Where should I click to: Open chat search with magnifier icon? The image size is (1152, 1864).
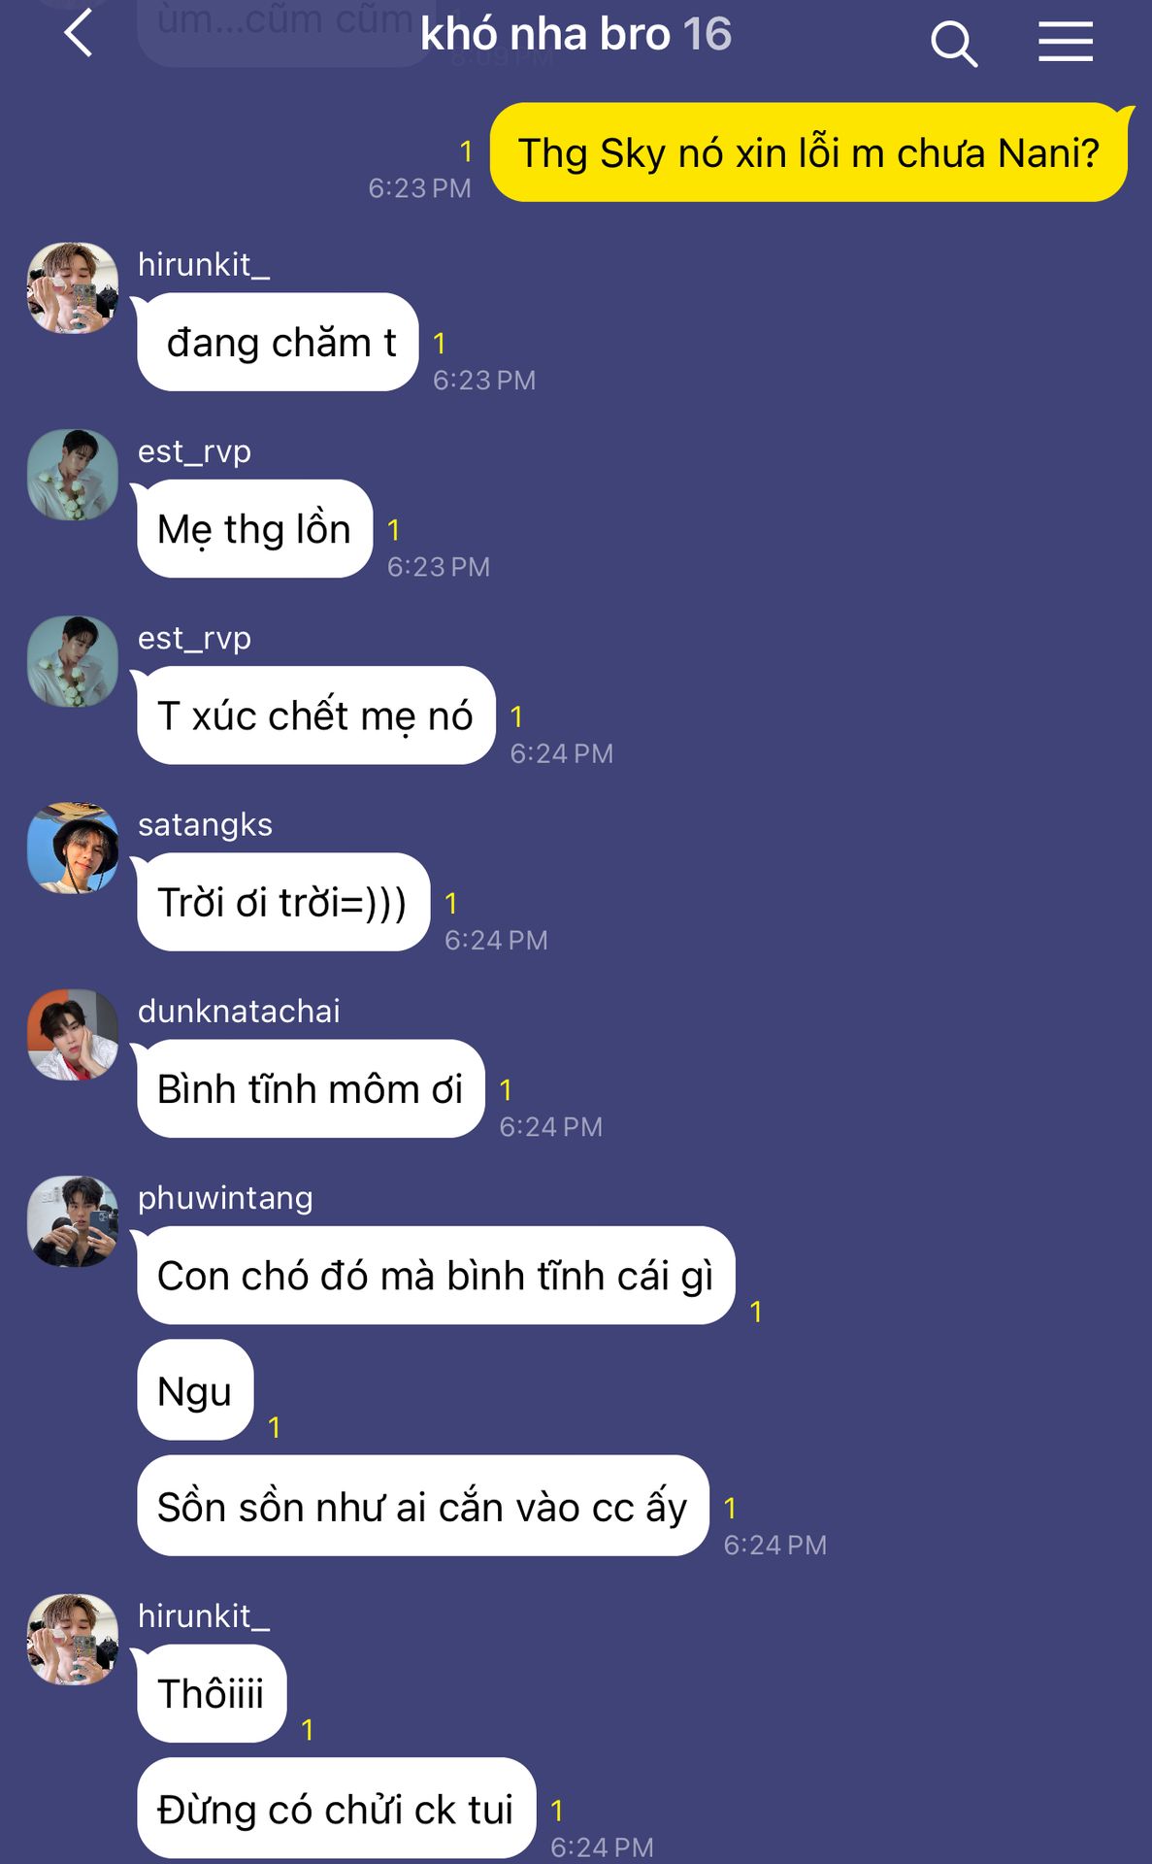(954, 44)
